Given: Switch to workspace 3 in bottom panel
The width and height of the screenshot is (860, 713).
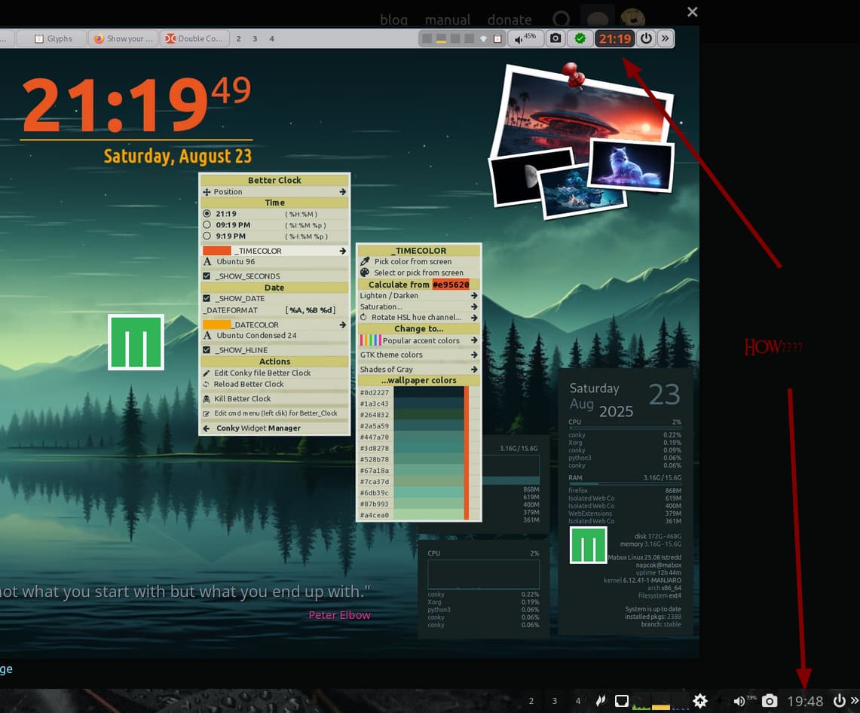Looking at the screenshot, I should pos(555,701).
